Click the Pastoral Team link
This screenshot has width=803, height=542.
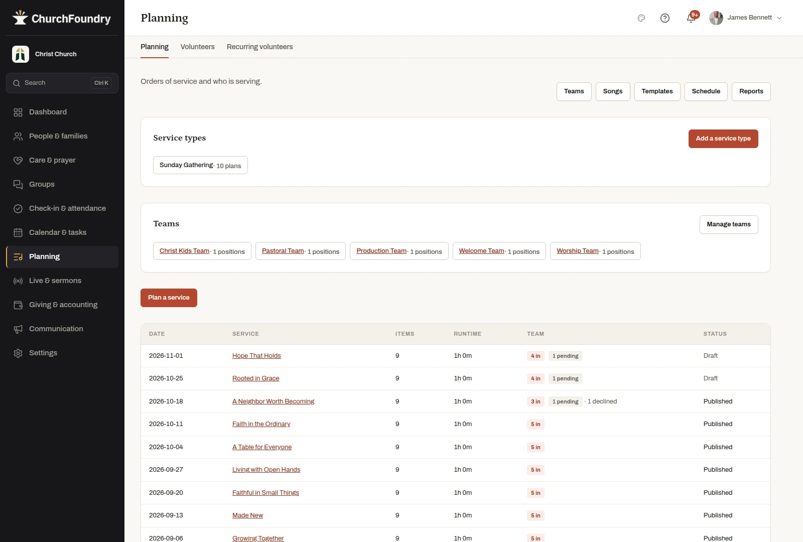click(283, 251)
